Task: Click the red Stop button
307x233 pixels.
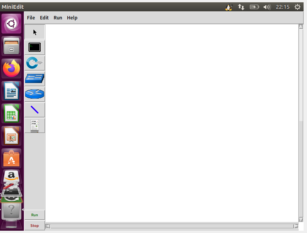Action: click(x=35, y=225)
